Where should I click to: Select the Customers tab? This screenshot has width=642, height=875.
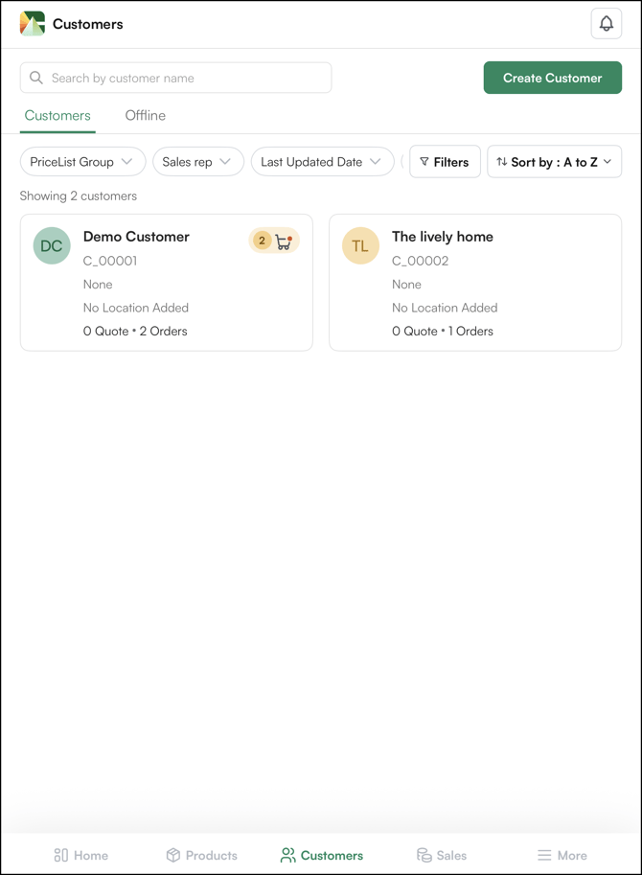coord(57,116)
